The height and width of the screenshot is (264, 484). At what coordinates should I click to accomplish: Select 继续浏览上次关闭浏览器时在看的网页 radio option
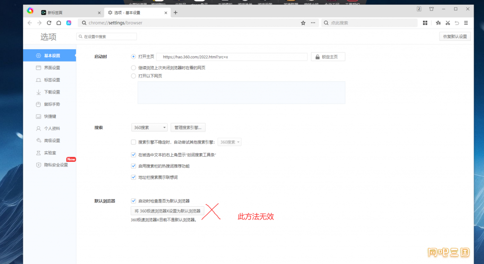pyautogui.click(x=133, y=68)
